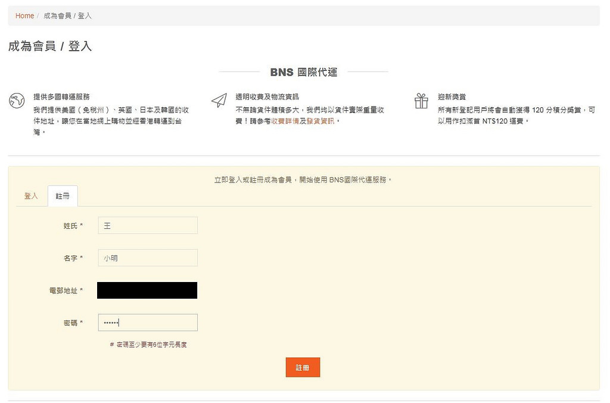
Task: Click the 姓氏 field label
Action: [73, 226]
